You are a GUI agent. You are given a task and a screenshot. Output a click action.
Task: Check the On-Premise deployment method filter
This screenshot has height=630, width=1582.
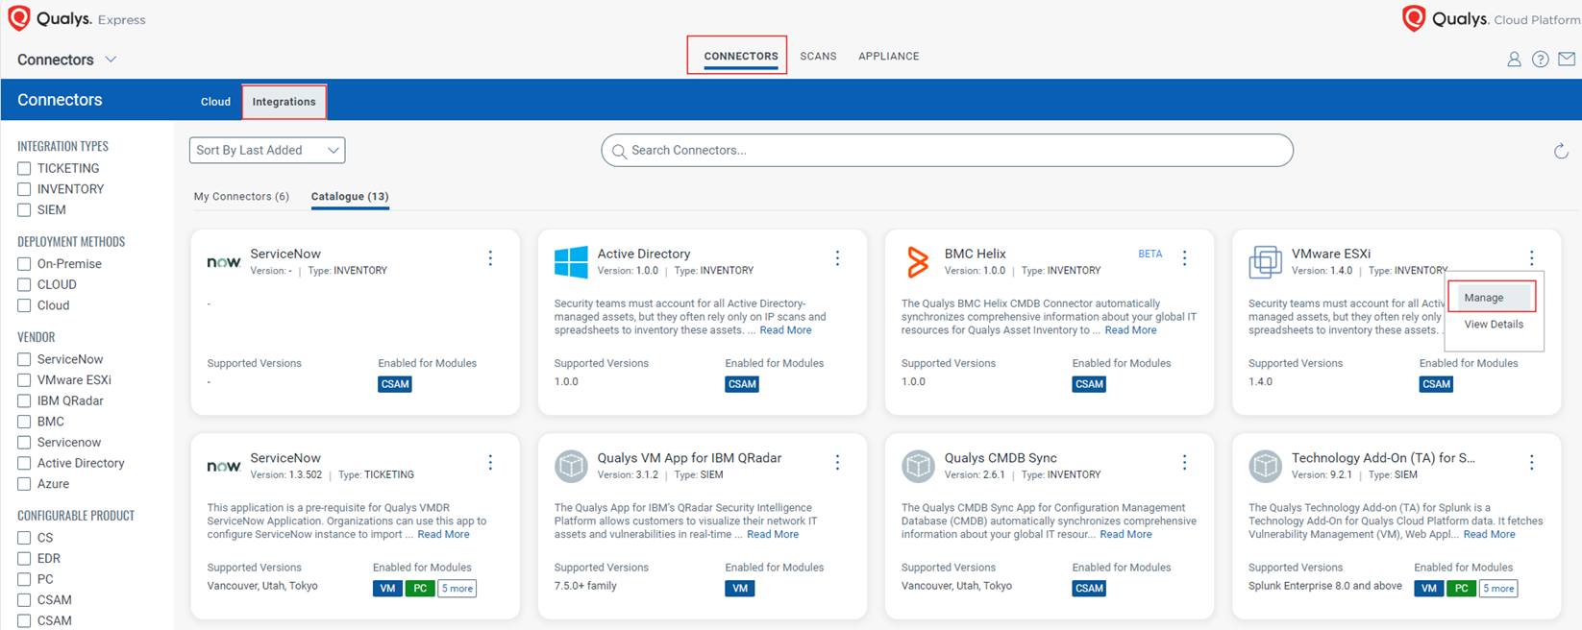pyautogui.click(x=24, y=264)
